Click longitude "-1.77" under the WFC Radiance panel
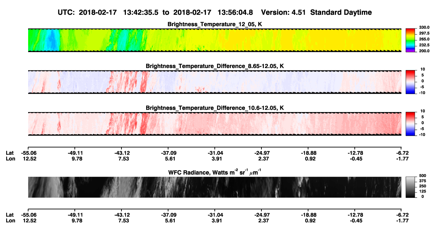Screen dimensions: 446x228 402,220
